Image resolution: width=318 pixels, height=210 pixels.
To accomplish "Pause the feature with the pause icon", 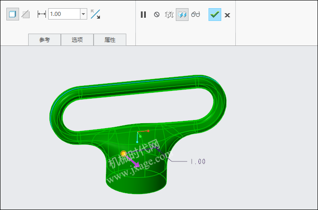I will tap(144, 15).
